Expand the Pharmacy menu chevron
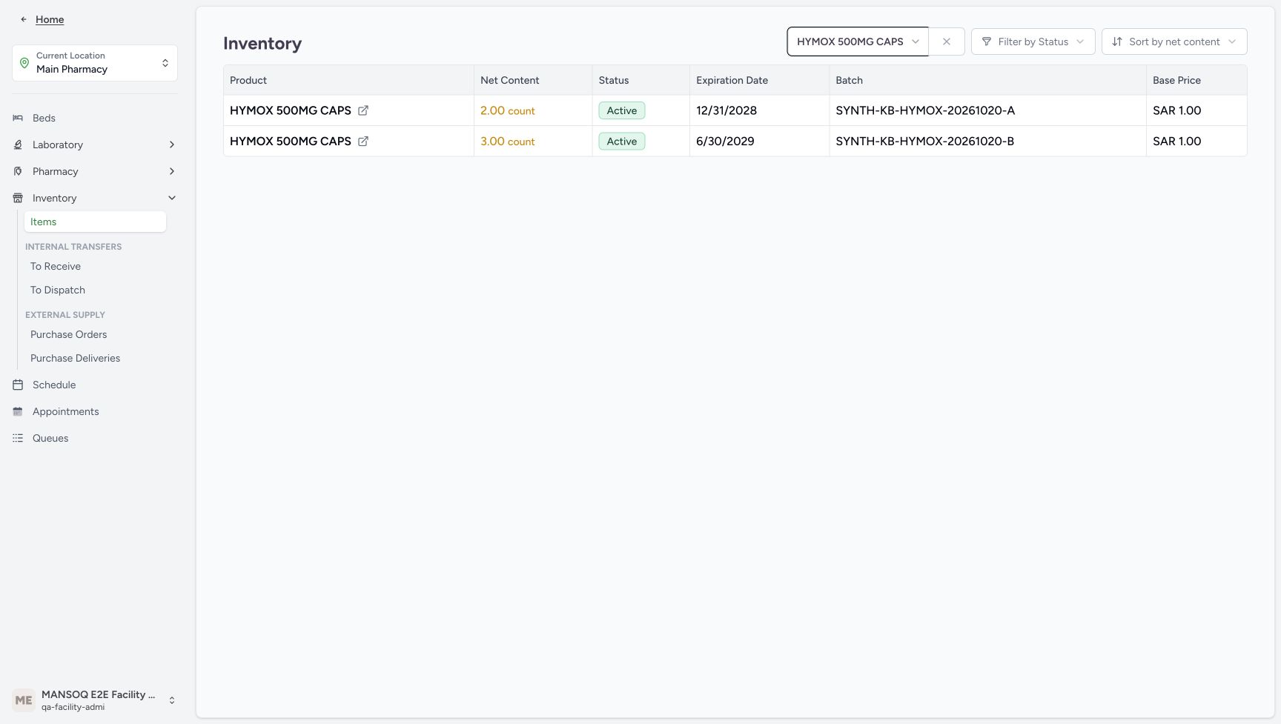This screenshot has height=724, width=1281. pos(172,171)
